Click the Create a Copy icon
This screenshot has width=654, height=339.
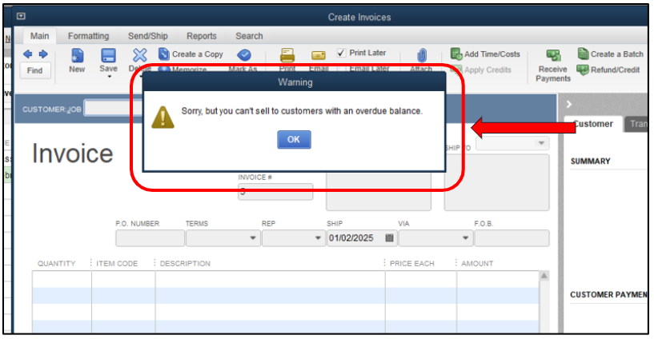coord(164,54)
